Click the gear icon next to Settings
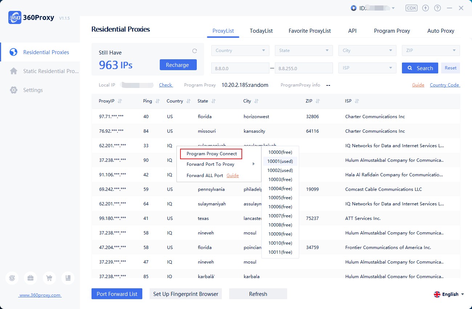 (x=13, y=90)
